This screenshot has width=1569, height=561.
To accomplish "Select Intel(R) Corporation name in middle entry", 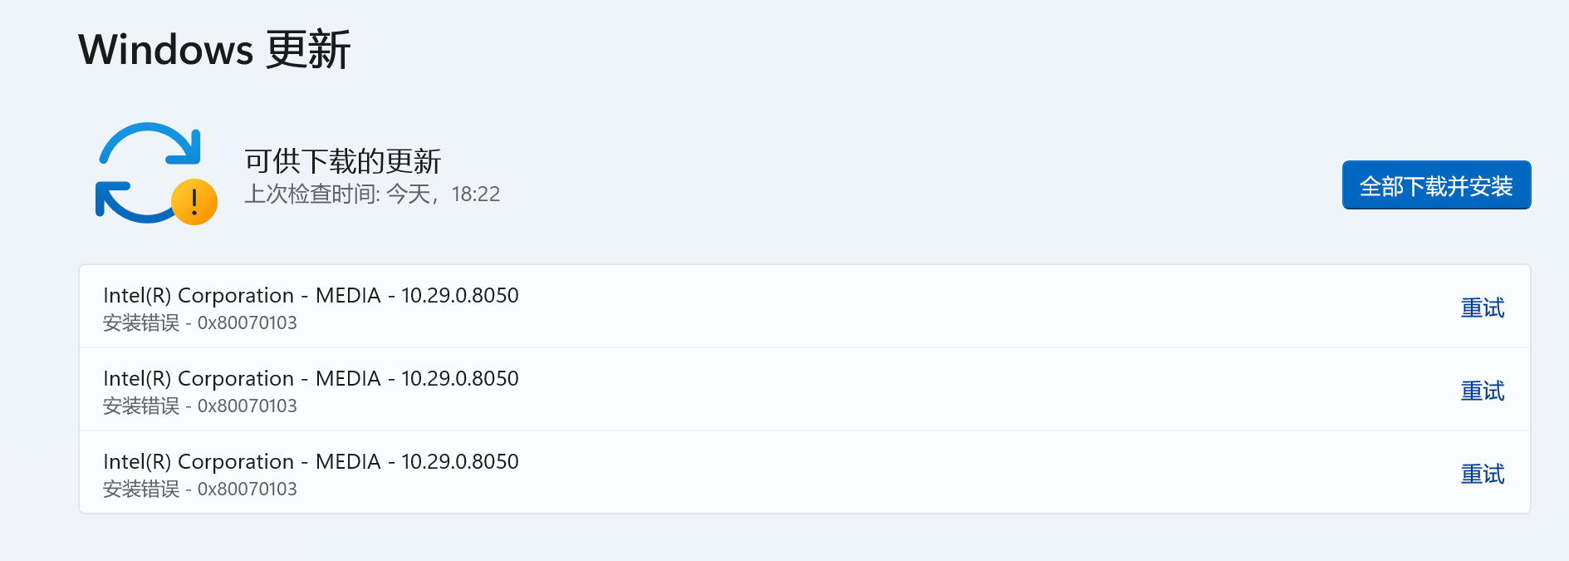I will tap(199, 379).
